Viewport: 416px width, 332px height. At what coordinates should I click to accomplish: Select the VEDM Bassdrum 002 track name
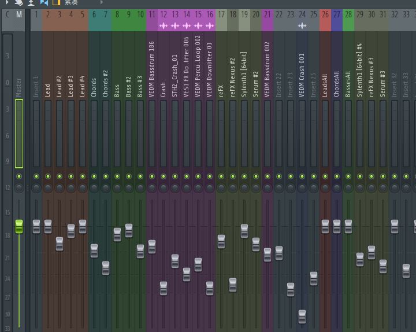(268, 69)
